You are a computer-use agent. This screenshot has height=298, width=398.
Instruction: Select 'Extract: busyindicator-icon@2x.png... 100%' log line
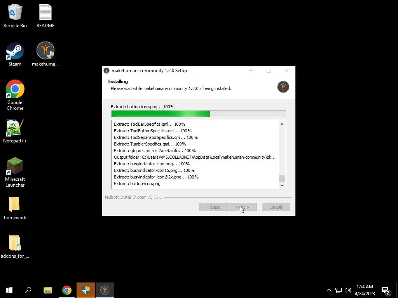(156, 177)
